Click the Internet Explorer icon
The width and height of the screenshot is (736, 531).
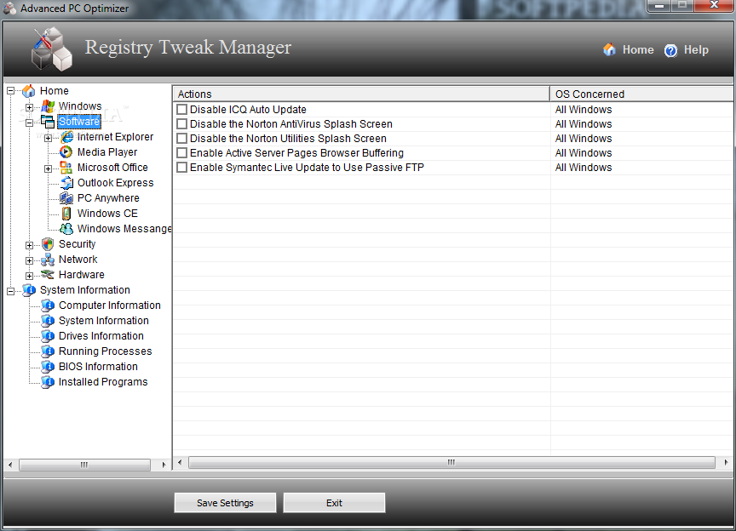pyautogui.click(x=66, y=137)
